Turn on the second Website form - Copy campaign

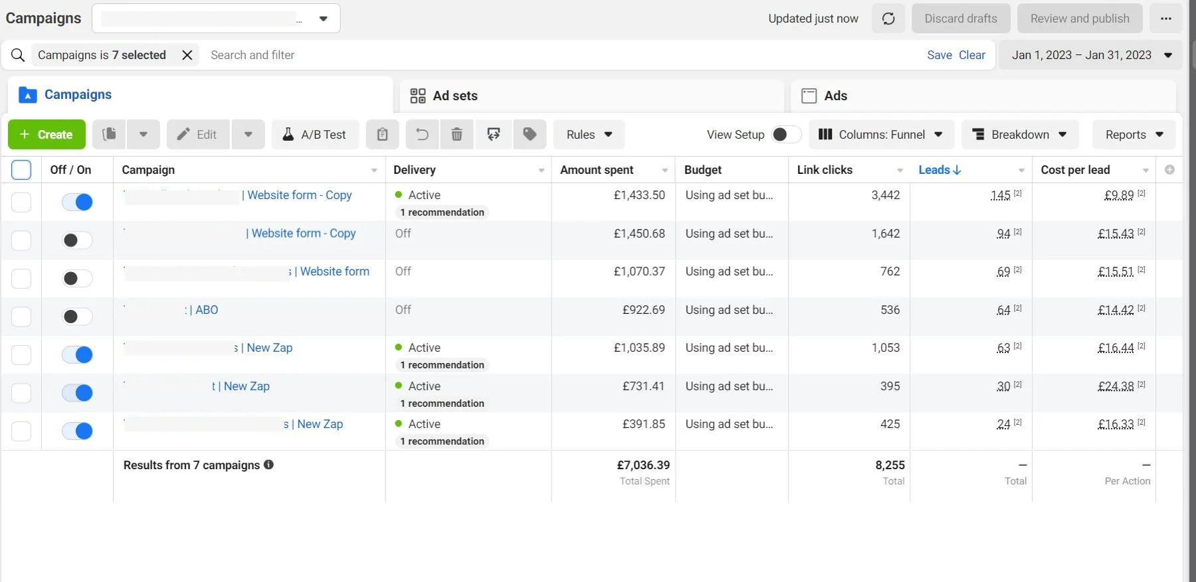[x=77, y=240]
